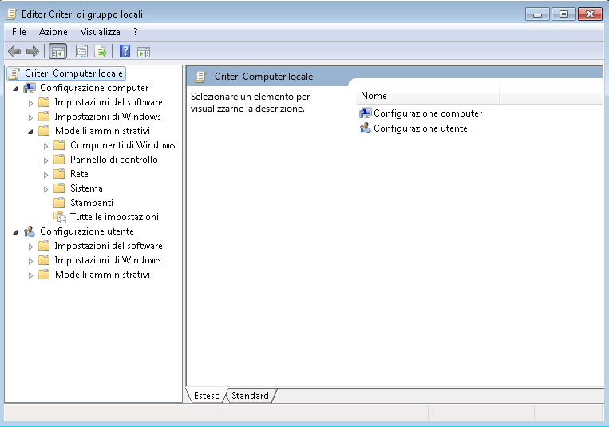The height and width of the screenshot is (427, 609).
Task: Select Stampanti label in the tree
Action: tap(92, 203)
